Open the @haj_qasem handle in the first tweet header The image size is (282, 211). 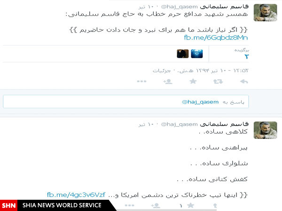click(x=180, y=7)
